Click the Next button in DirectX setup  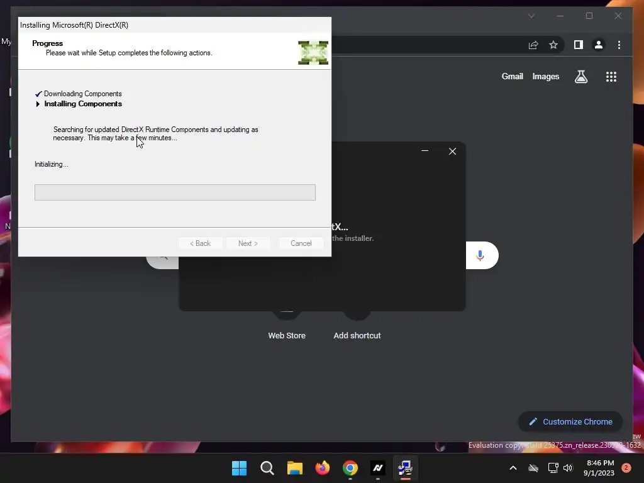pyautogui.click(x=248, y=243)
